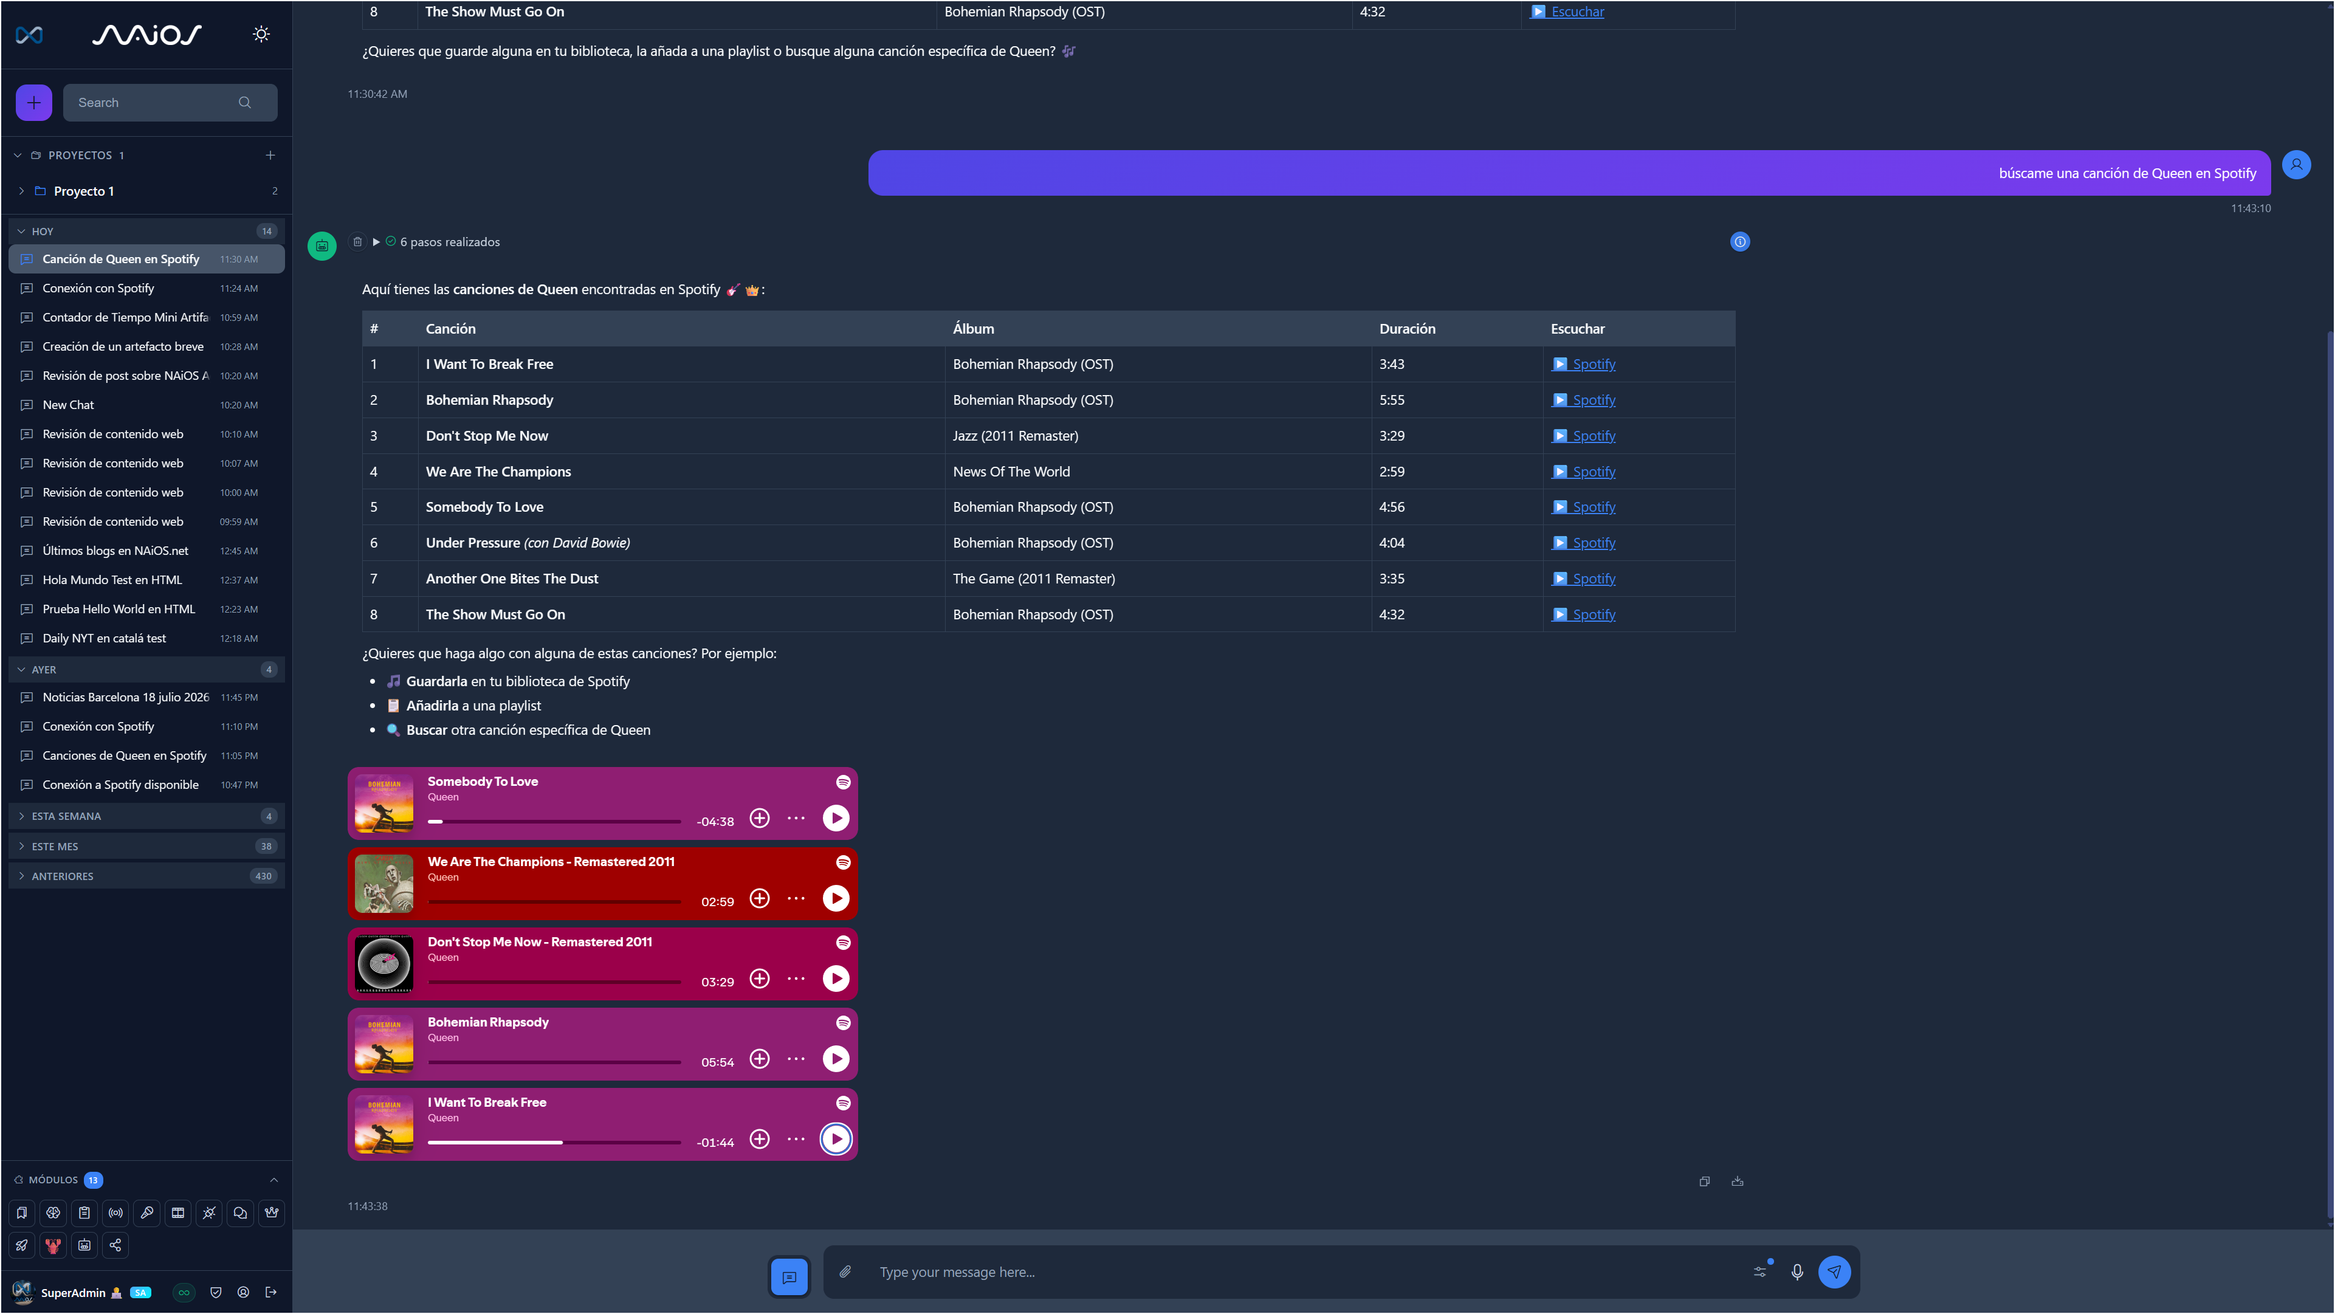Click the microphone icon in message bar

(x=1797, y=1271)
